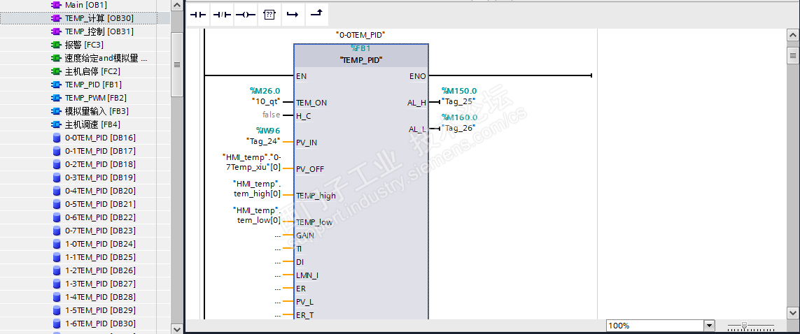This screenshot has height=334, width=800.
Task: Insert a normally closed contact
Action: click(221, 15)
